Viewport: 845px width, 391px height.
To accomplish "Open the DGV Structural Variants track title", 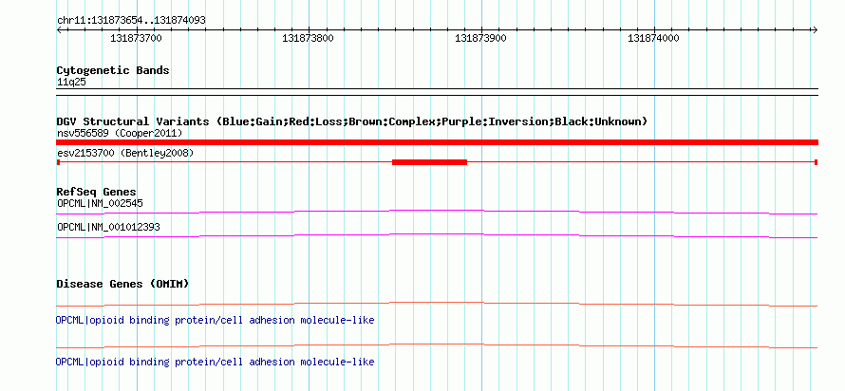I will point(351,121).
